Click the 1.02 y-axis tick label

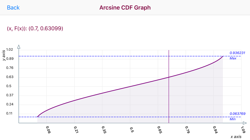(9, 49)
